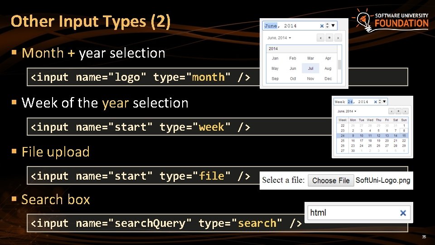Image resolution: width=435 pixels, height=245 pixels.
Task: Click the Choose File button
Action: click(331, 181)
